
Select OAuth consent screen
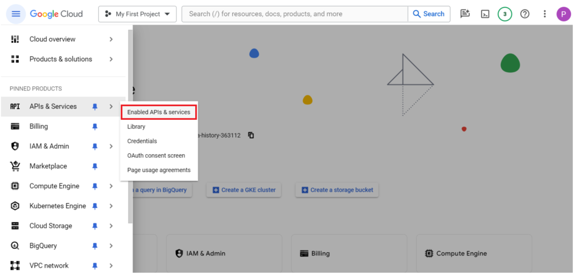pos(156,156)
